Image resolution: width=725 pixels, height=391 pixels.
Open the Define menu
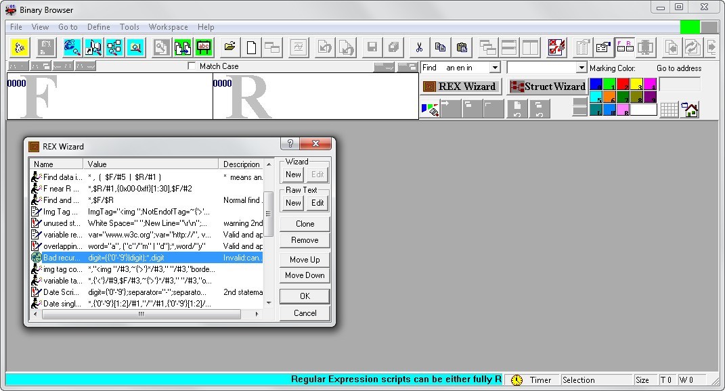tap(98, 27)
